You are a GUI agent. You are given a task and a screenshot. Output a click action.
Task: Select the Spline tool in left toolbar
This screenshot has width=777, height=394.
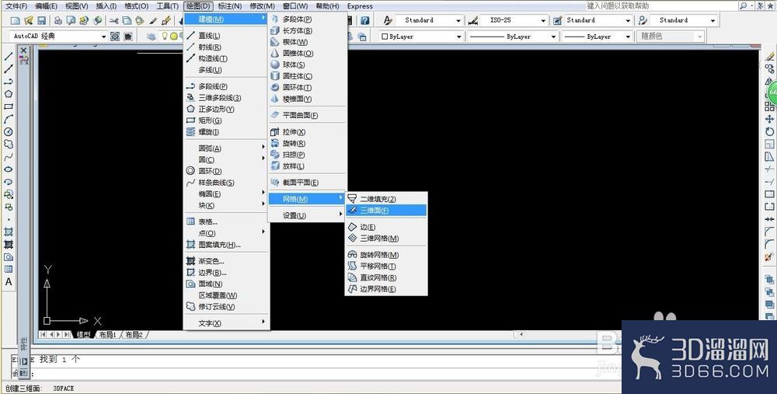[9, 157]
